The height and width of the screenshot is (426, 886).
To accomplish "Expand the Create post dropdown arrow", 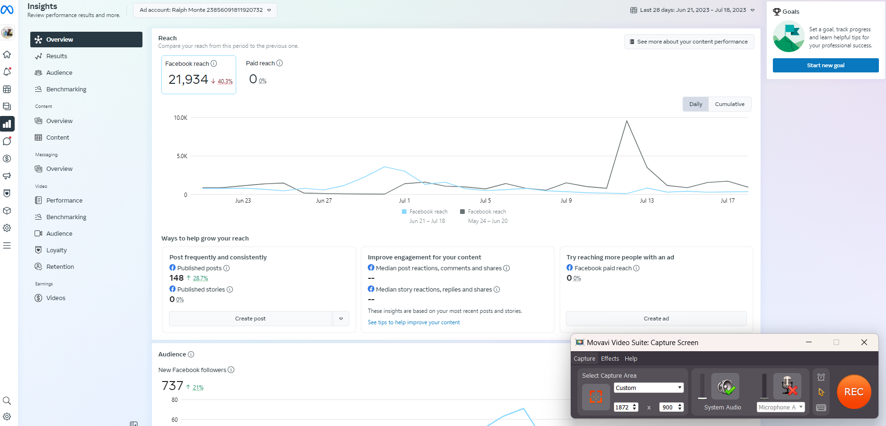I will (x=341, y=319).
